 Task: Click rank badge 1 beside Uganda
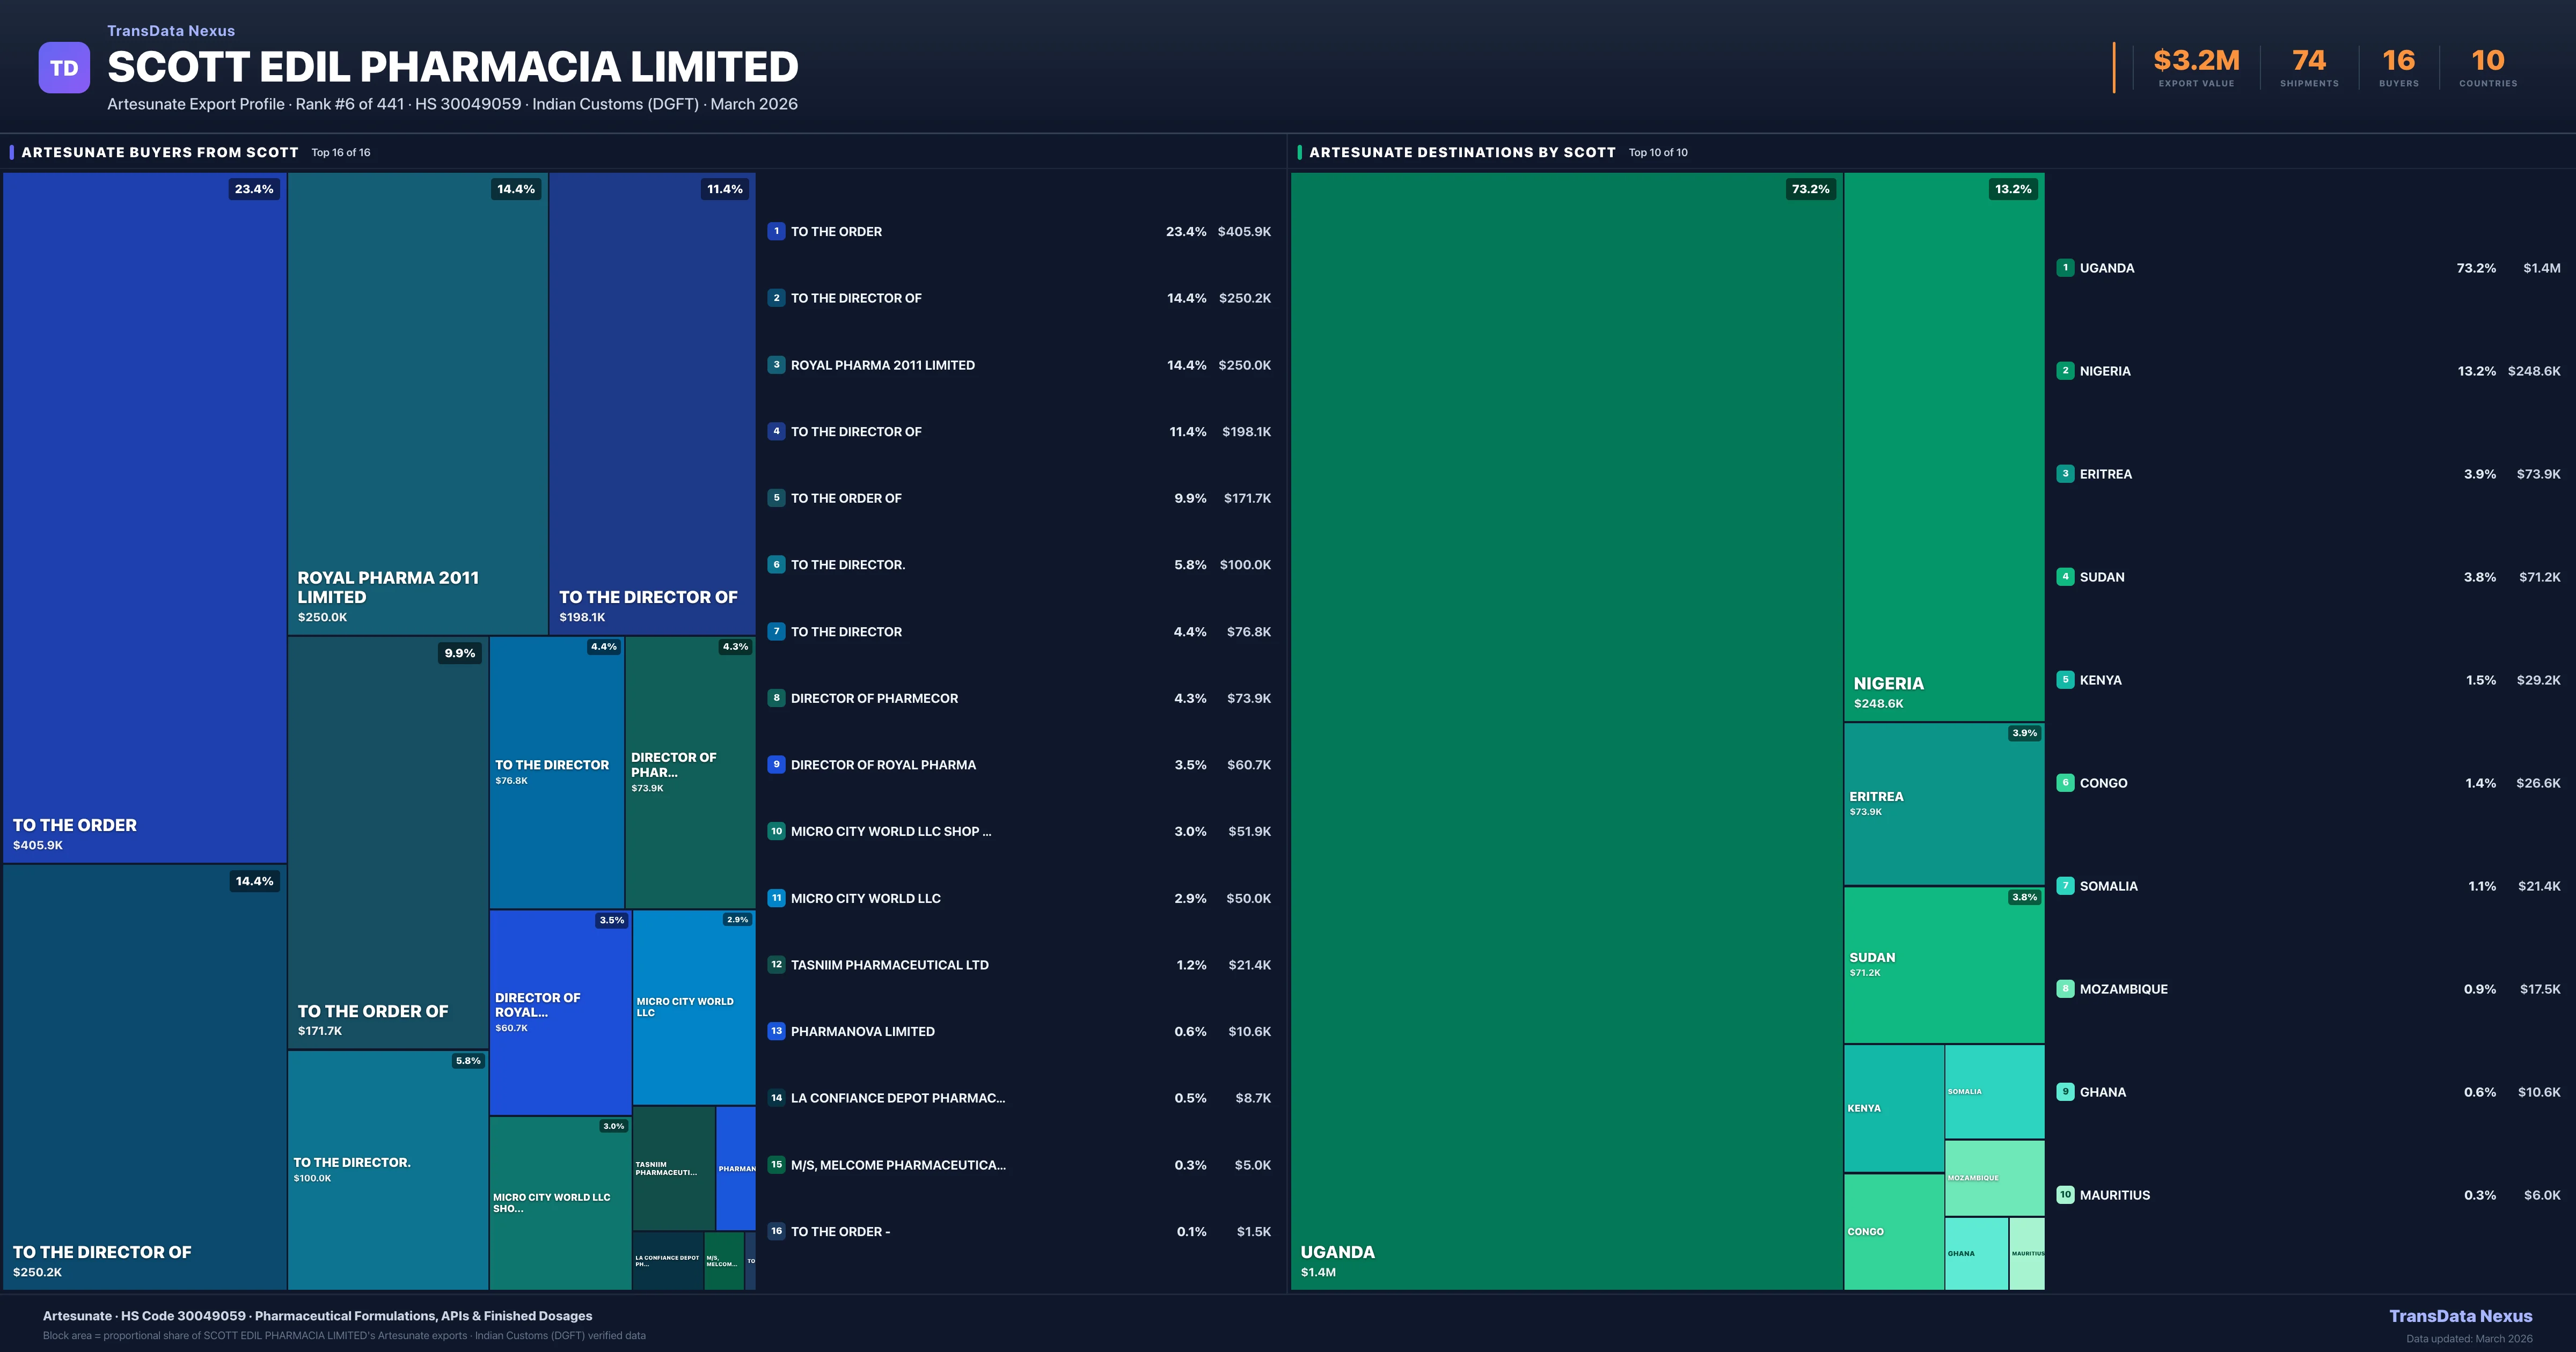coord(2065,268)
